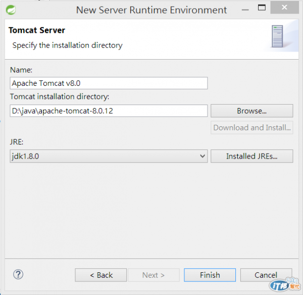Click the "JRE:" label
The height and width of the screenshot is (295, 303).
(17, 142)
